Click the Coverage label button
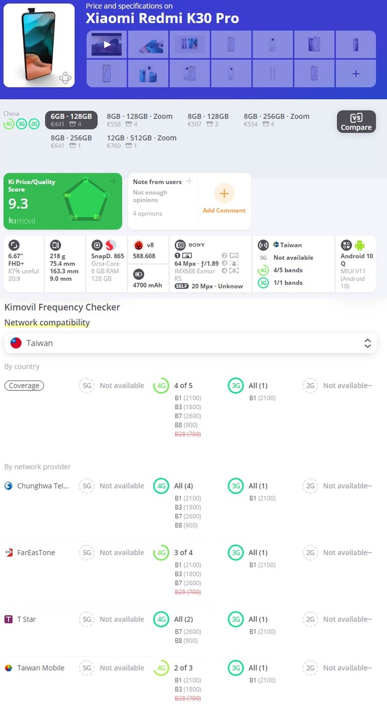387x704 pixels. 24,385
